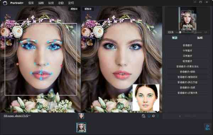Apply the 中等磨皮 preset
Image resolution: width=213 pixels, height=135 pixels.
[187, 51]
